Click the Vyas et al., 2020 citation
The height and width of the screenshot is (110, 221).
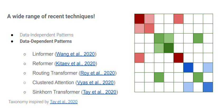96,83
